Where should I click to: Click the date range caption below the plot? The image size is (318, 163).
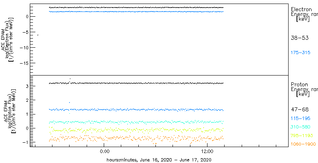click(159, 160)
